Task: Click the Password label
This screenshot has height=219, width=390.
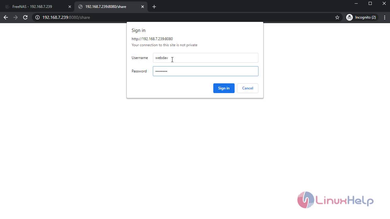Action: click(x=139, y=71)
